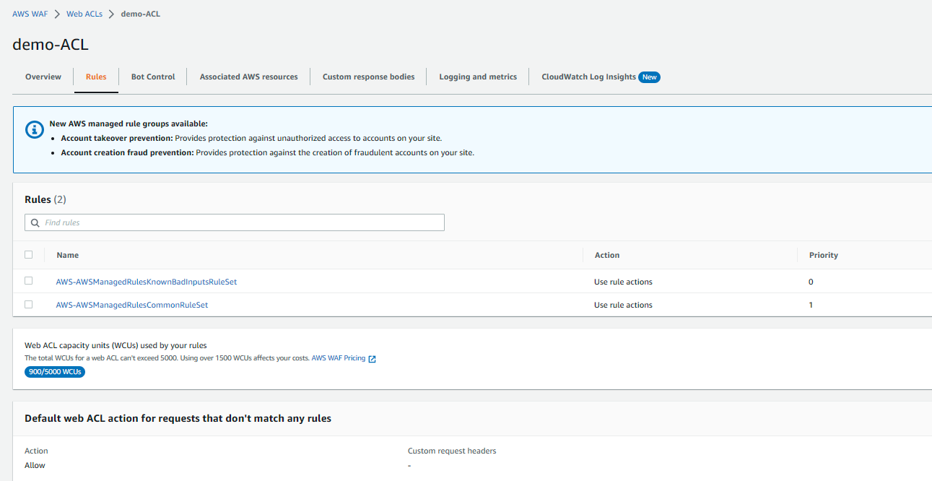This screenshot has height=481, width=932.
Task: Go to the Custom response bodies tab
Action: [x=369, y=77]
